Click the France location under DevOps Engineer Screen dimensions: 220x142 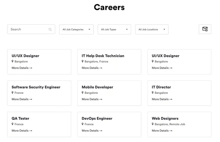tap(89, 124)
